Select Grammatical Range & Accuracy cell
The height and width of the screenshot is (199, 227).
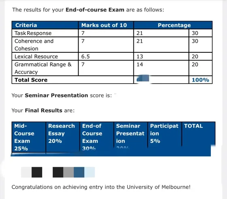(45, 68)
